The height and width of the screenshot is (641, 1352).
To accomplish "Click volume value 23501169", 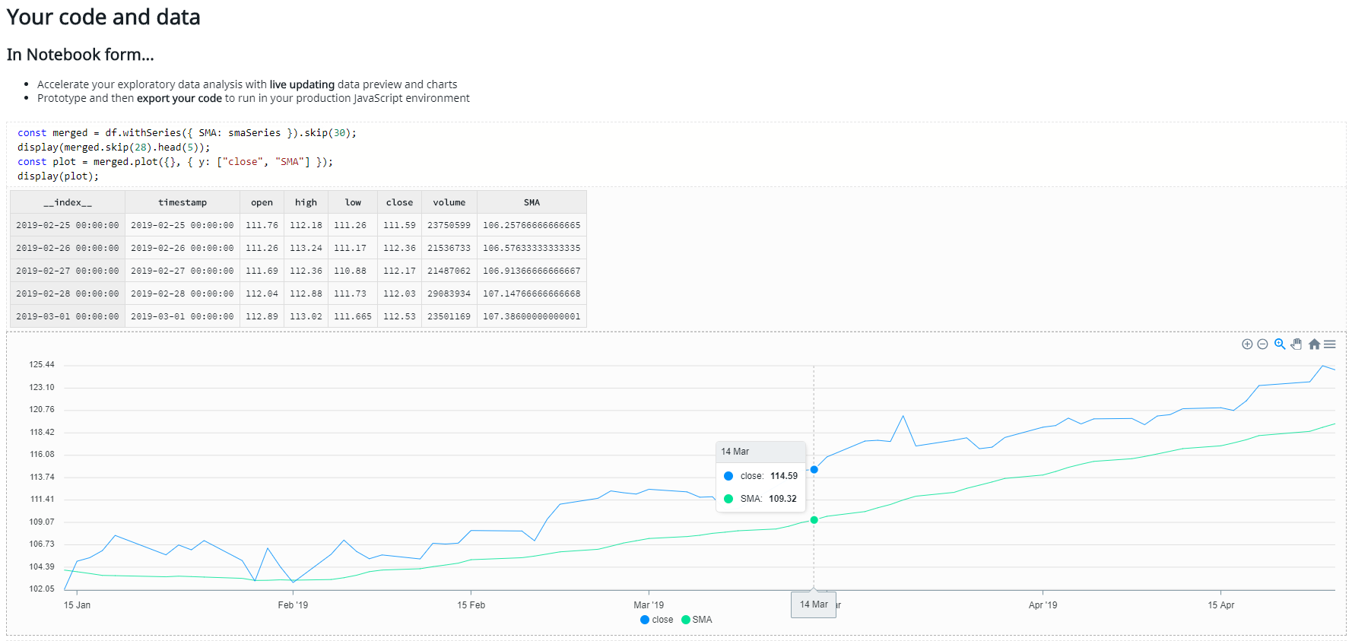I will click(x=449, y=316).
